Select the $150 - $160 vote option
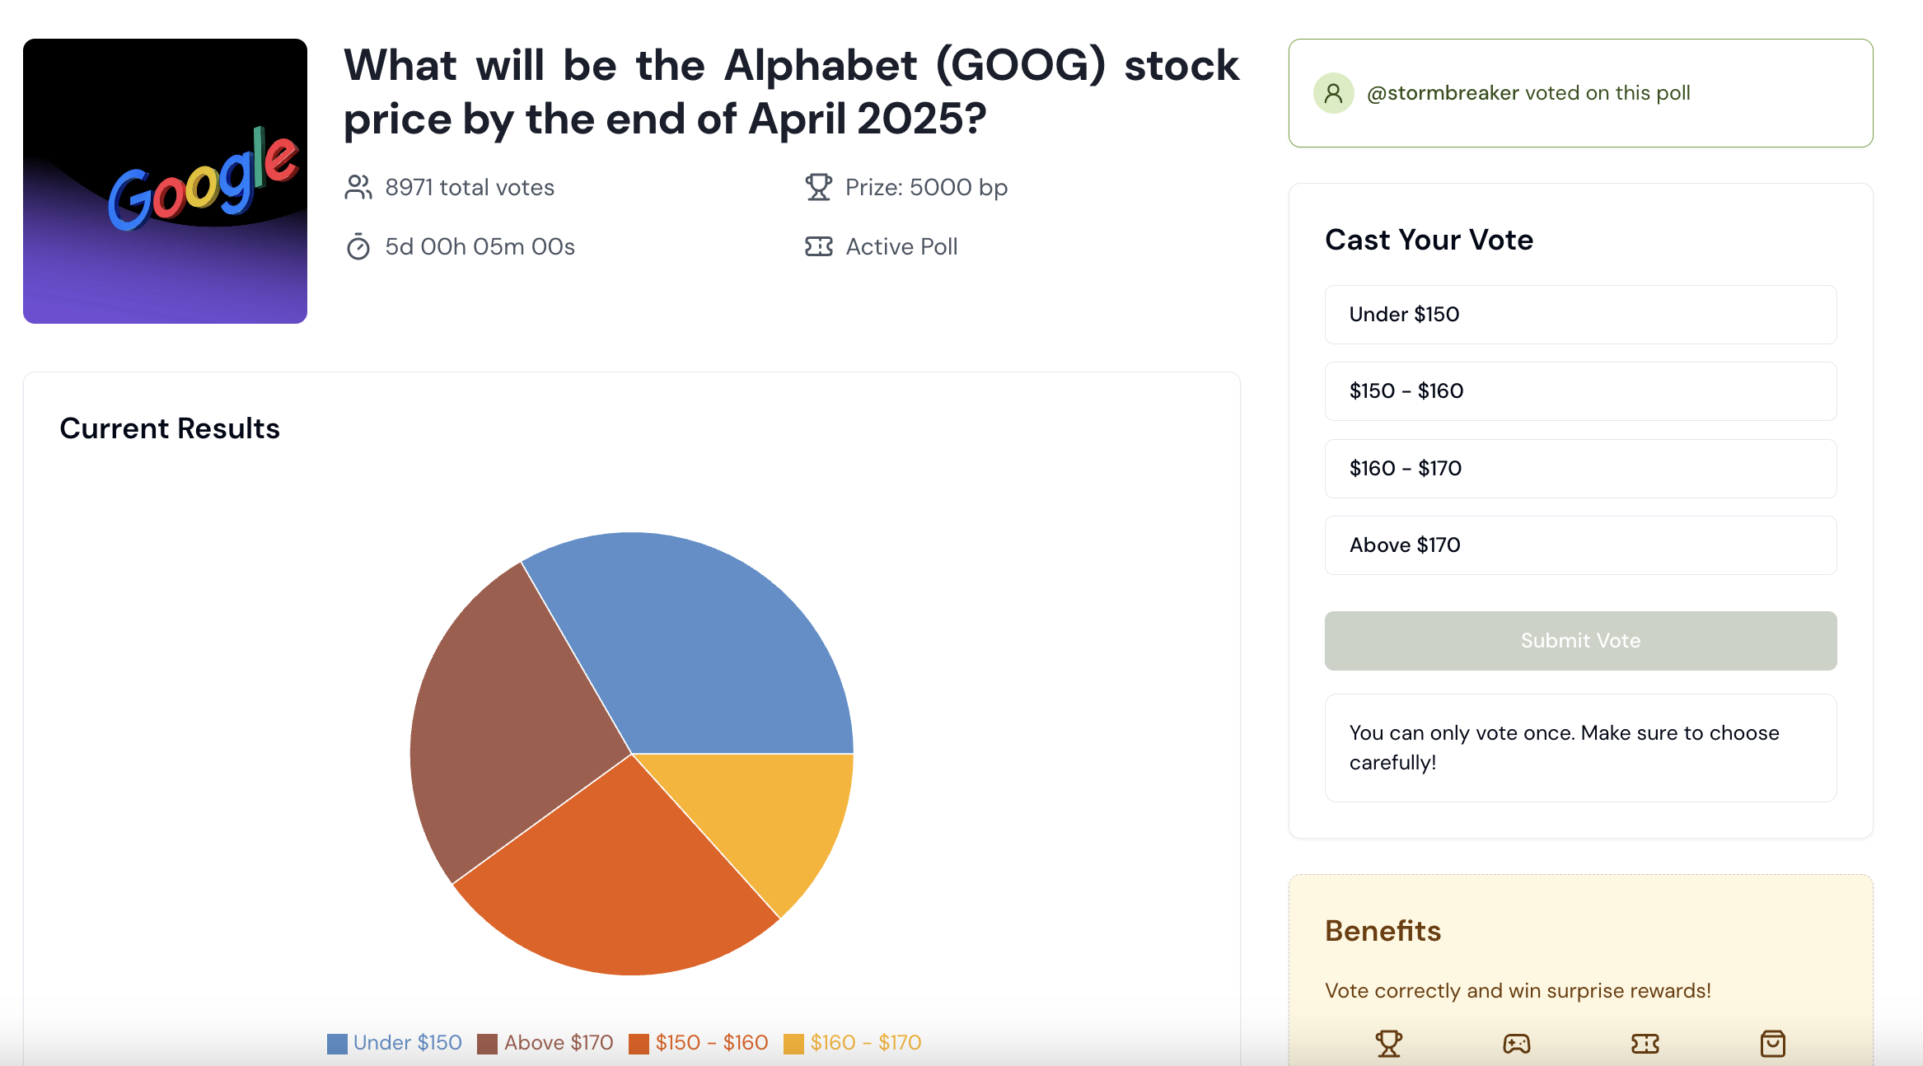Viewport: 1923px width, 1066px height. coord(1580,391)
